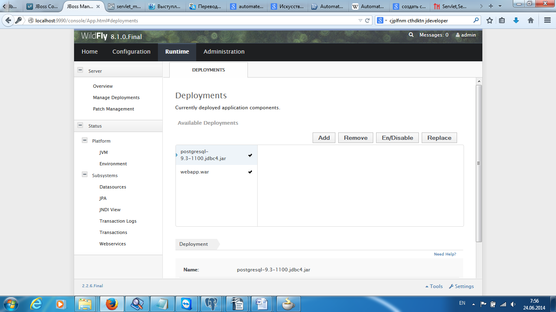Open Transaction Logs under Subsystems
Image resolution: width=556 pixels, height=312 pixels.
[x=118, y=221]
